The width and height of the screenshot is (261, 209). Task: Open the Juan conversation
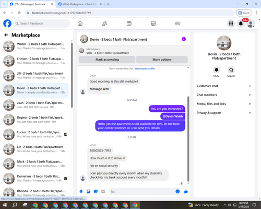[35, 105]
